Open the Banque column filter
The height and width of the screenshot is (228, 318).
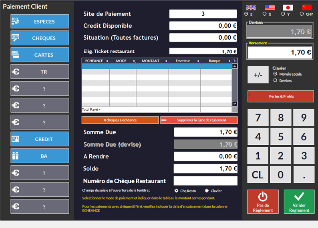229,62
